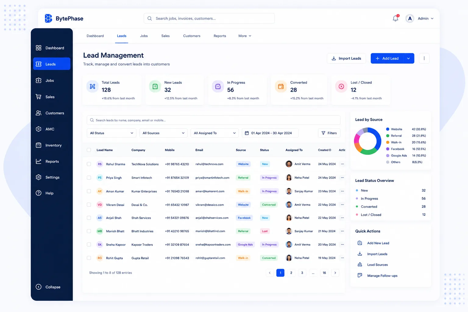Open Help in the sidebar
This screenshot has width=468, height=312.
tap(52, 193)
